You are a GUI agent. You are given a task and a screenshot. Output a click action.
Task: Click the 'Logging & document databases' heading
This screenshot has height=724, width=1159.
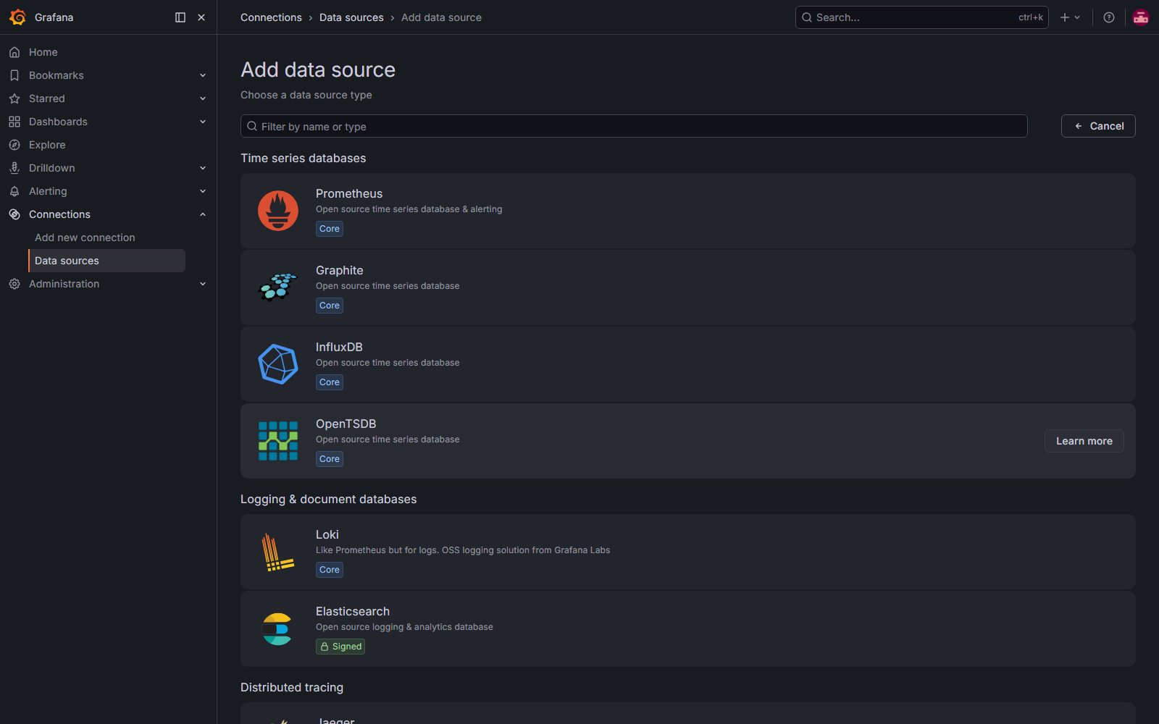[x=329, y=499]
